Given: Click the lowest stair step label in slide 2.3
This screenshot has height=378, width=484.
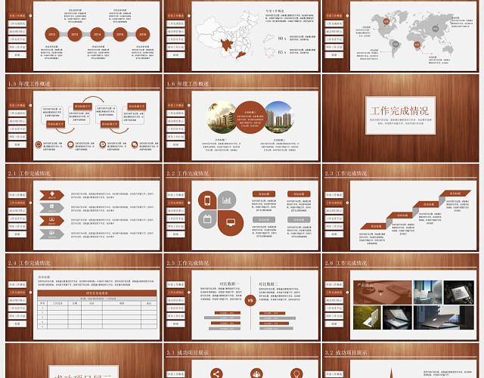Looking at the screenshot, I should click(x=374, y=226).
